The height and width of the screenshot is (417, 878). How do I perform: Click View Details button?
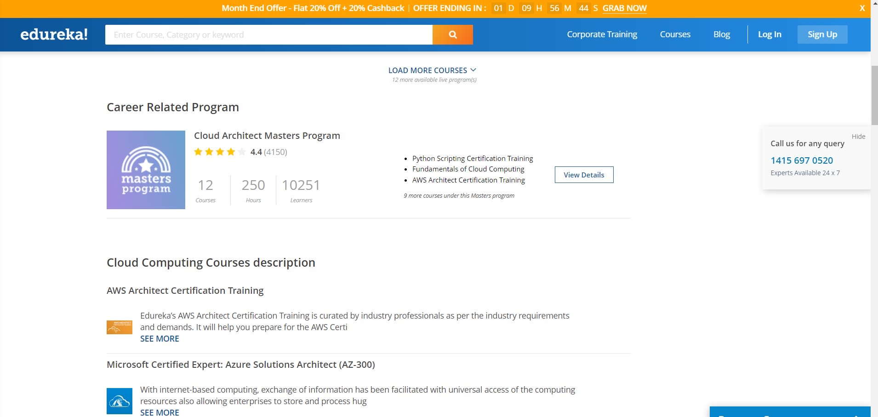pos(584,175)
